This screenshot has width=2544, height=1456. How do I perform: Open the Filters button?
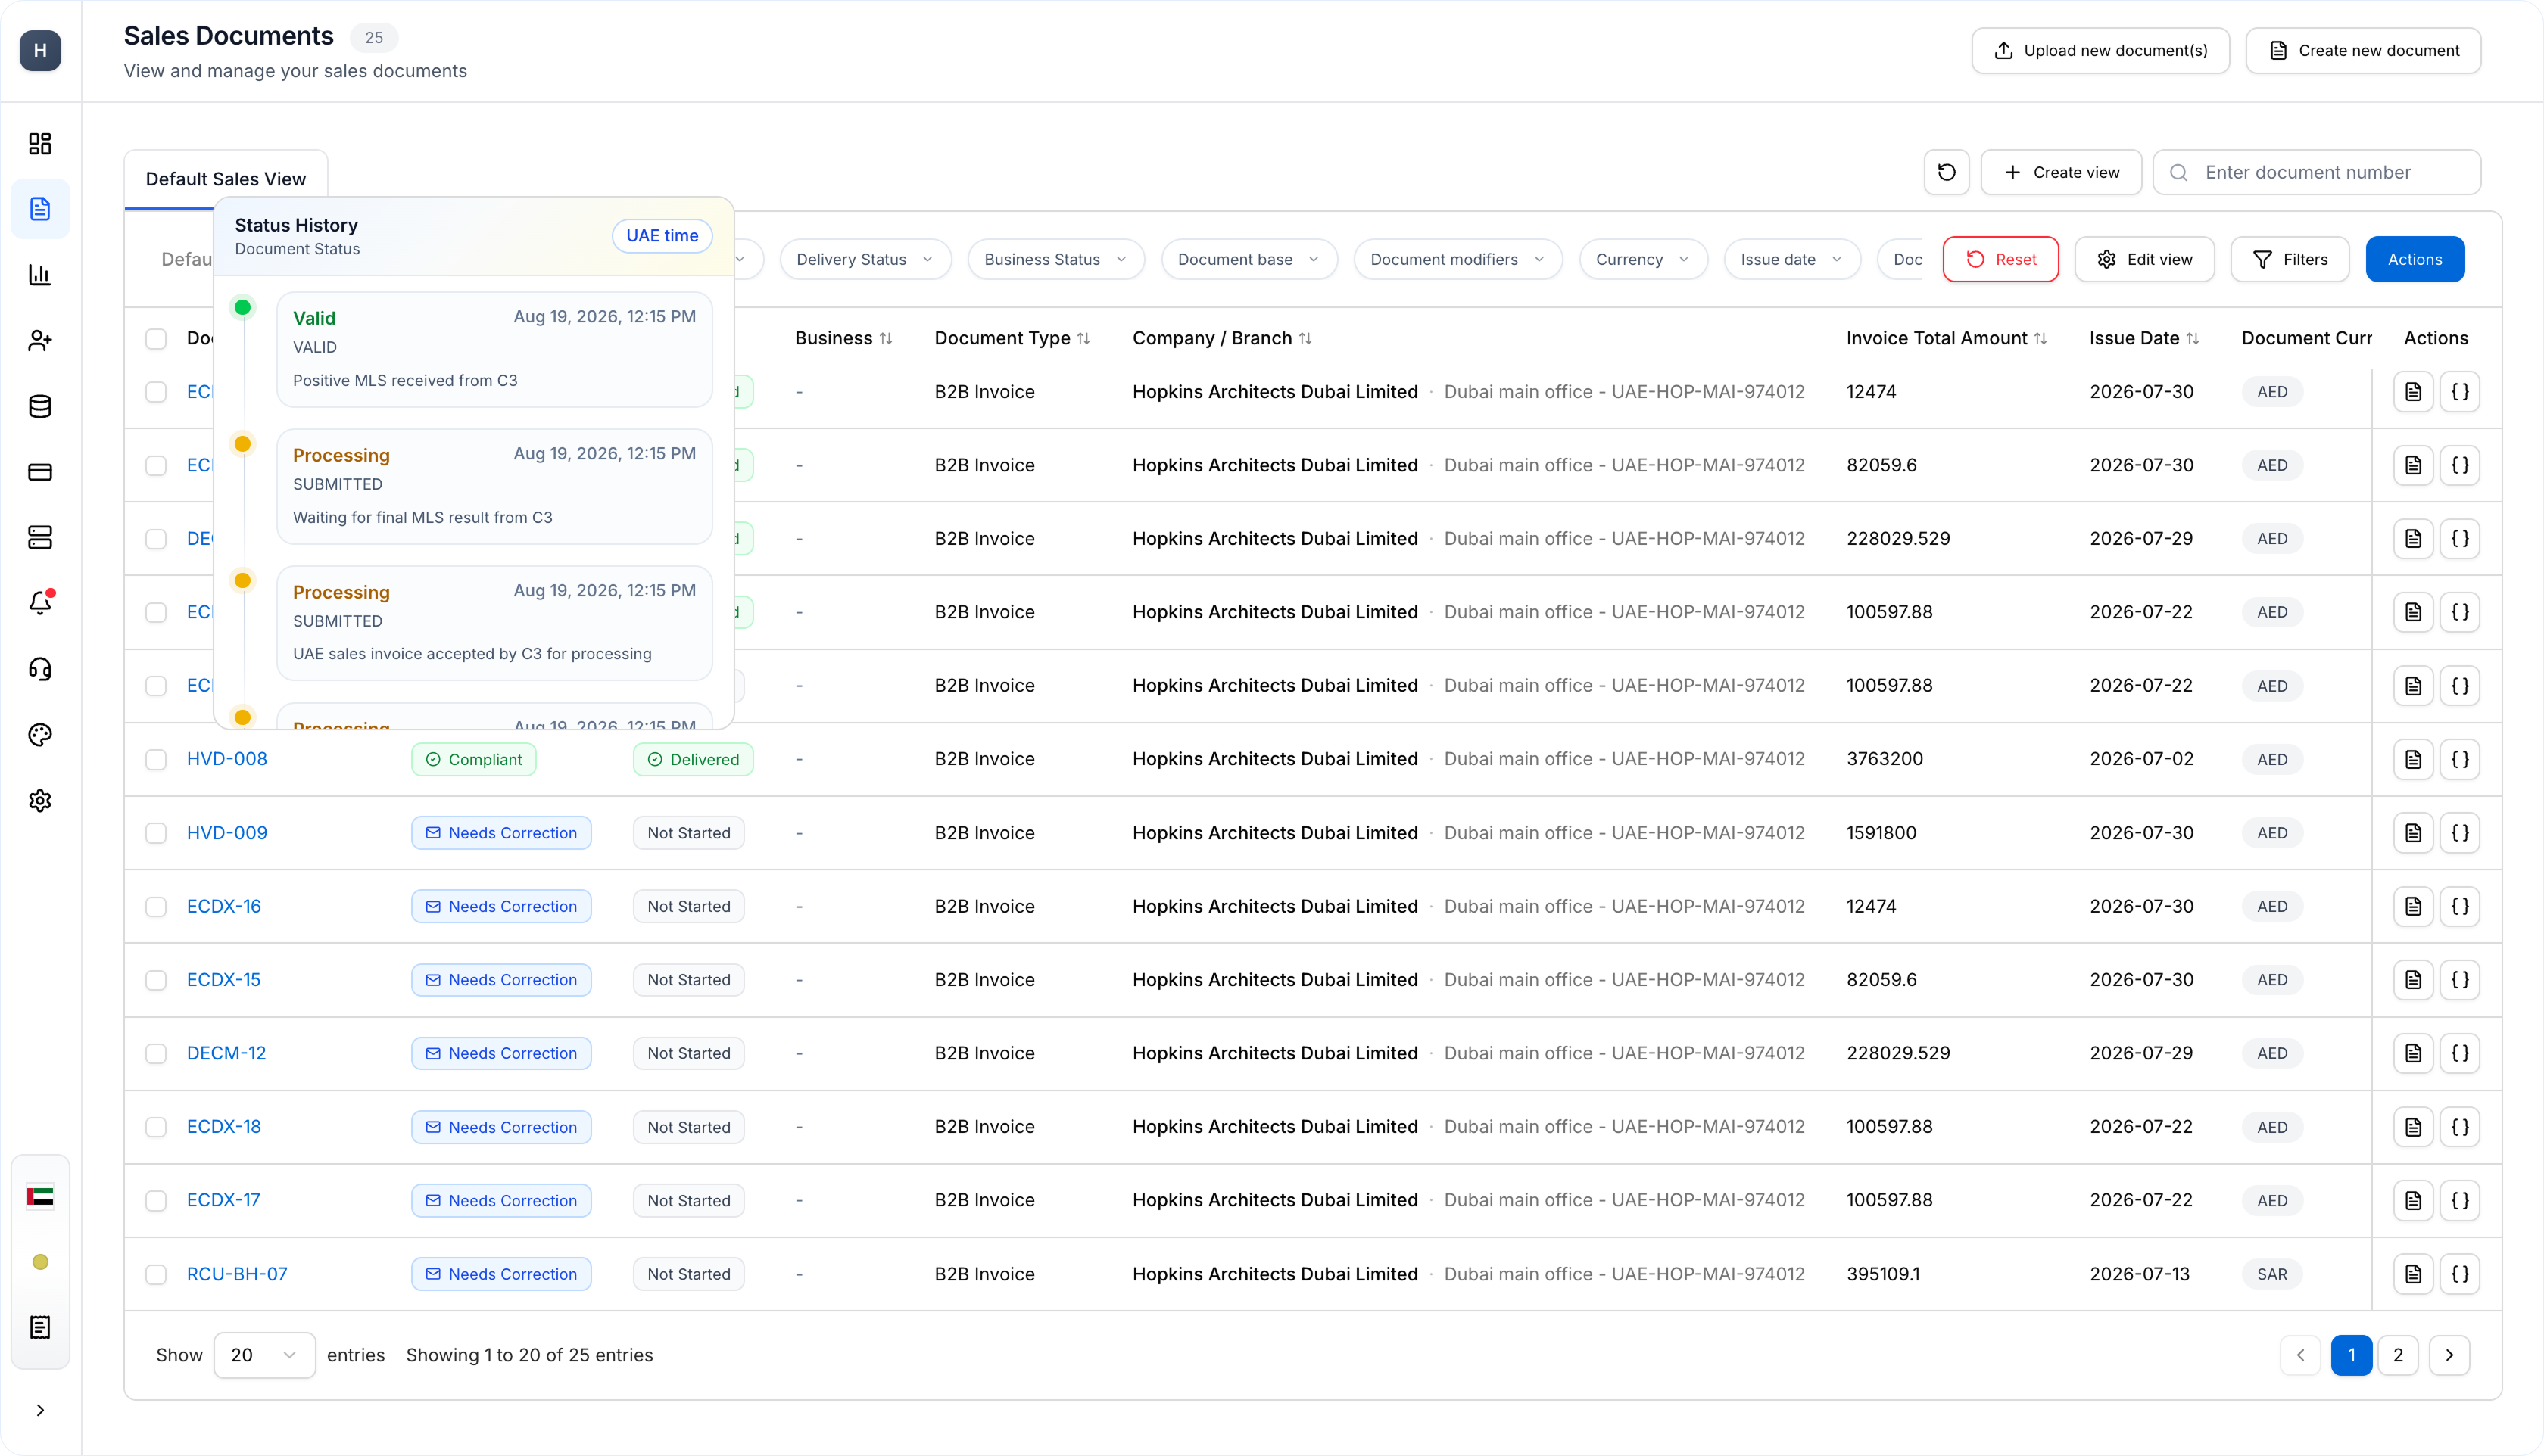2289,259
